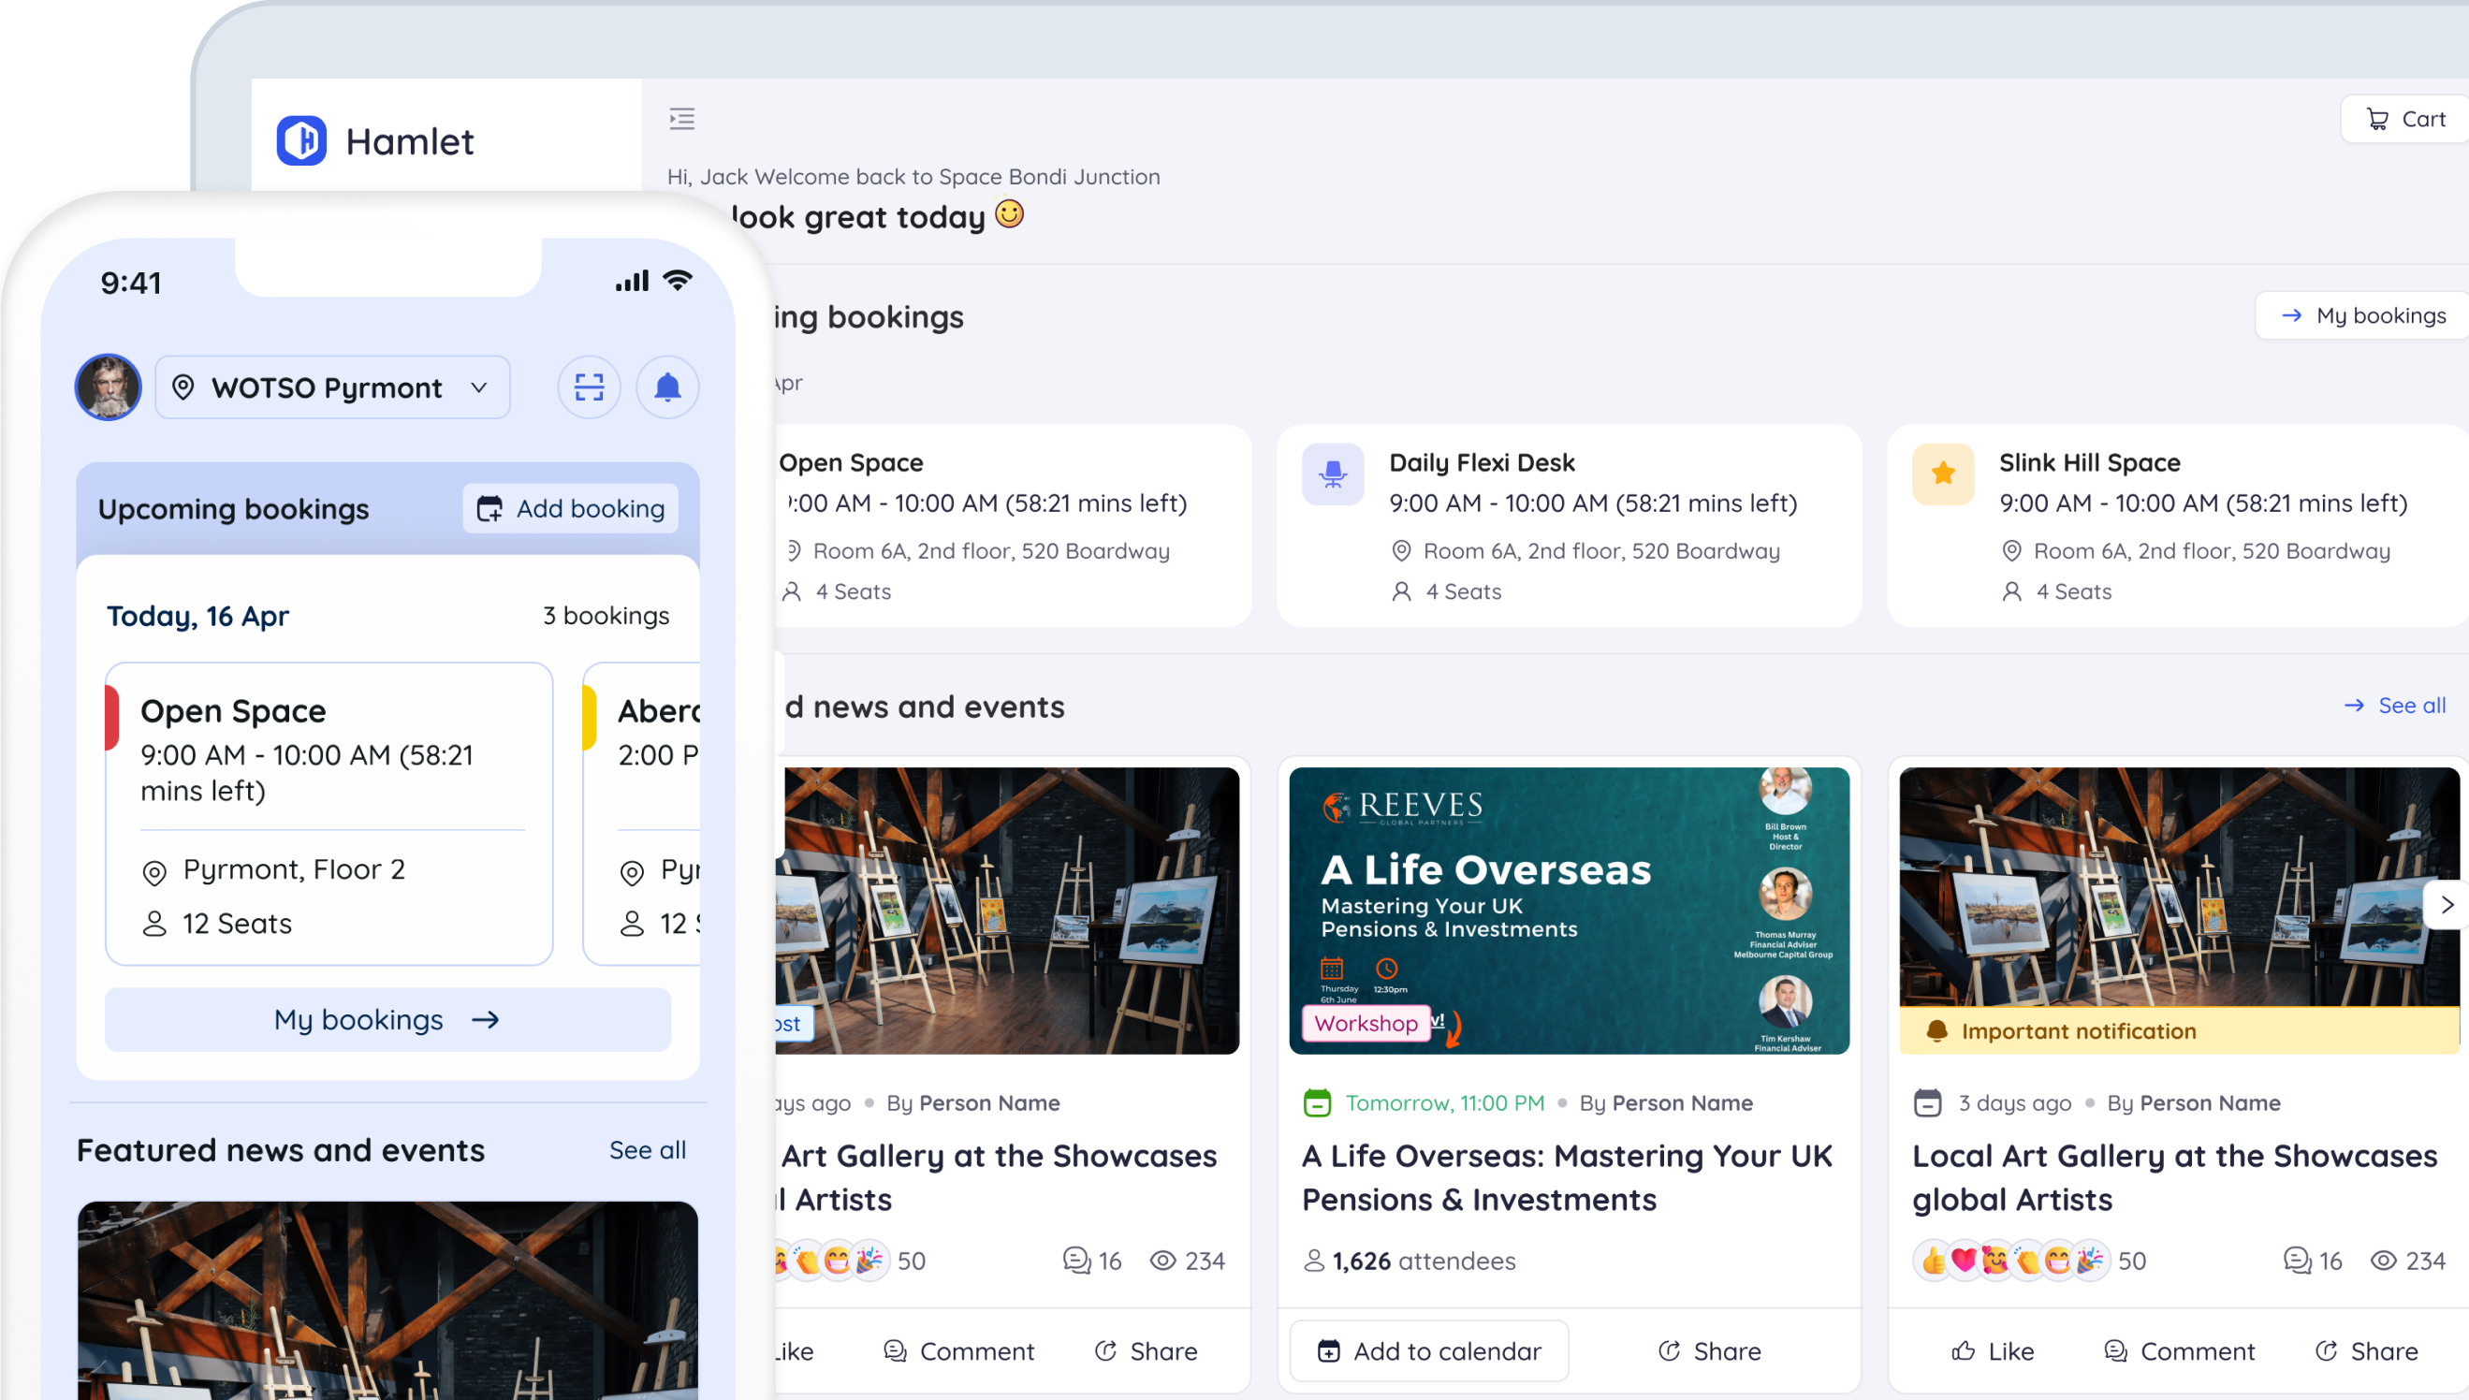Click the calendar icon beside Tomorrow, 11:00 PM
This screenshot has height=1400, width=2469.
[x=1317, y=1103]
